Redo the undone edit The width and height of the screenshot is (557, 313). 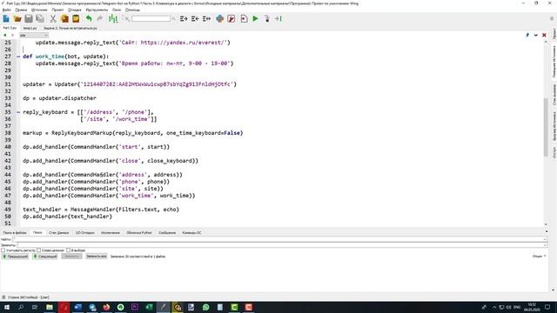tap(100, 19)
